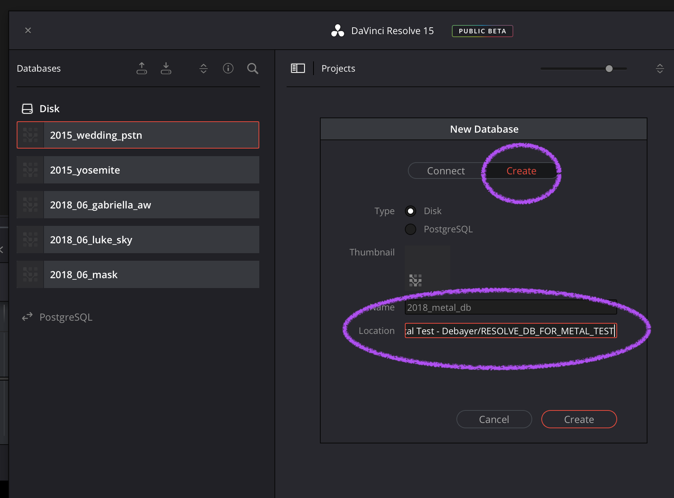Adjust the project thumbnail size slider

coord(609,69)
